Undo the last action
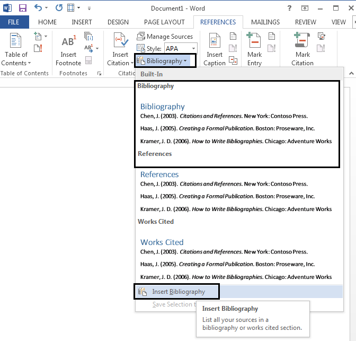Image resolution: width=356 pixels, height=341 pixels. [x=38, y=8]
